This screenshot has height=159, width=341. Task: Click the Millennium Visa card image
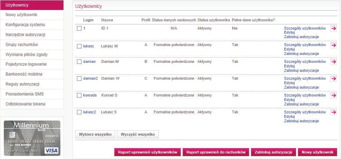click(x=32, y=138)
